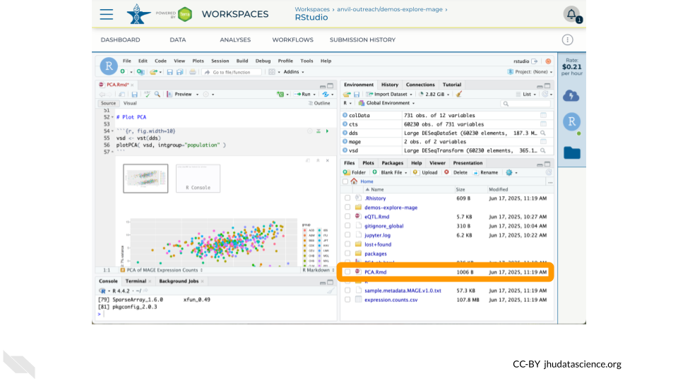
Task: Open the Import Dataset dropdown
Action: pyautogui.click(x=389, y=94)
